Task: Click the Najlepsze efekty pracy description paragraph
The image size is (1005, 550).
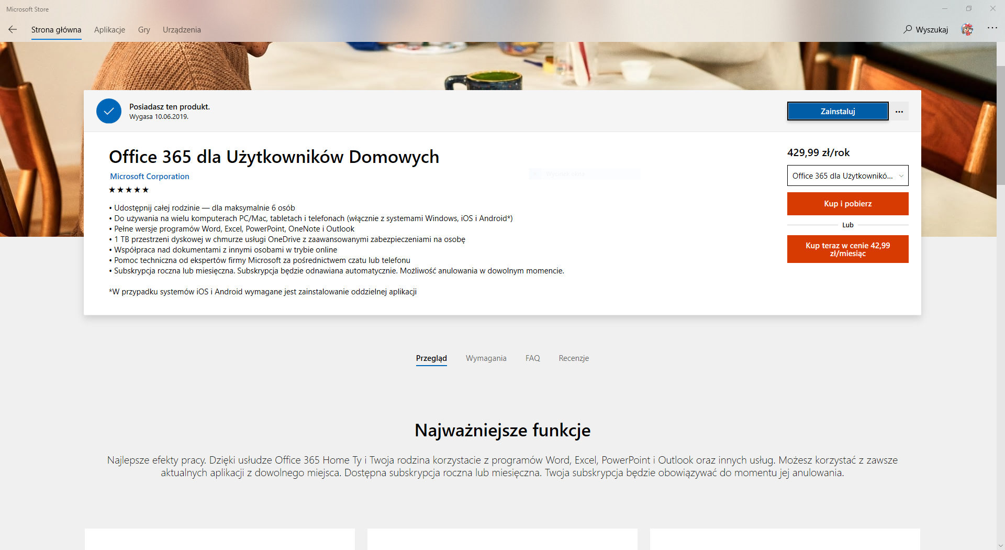Action: pos(502,466)
